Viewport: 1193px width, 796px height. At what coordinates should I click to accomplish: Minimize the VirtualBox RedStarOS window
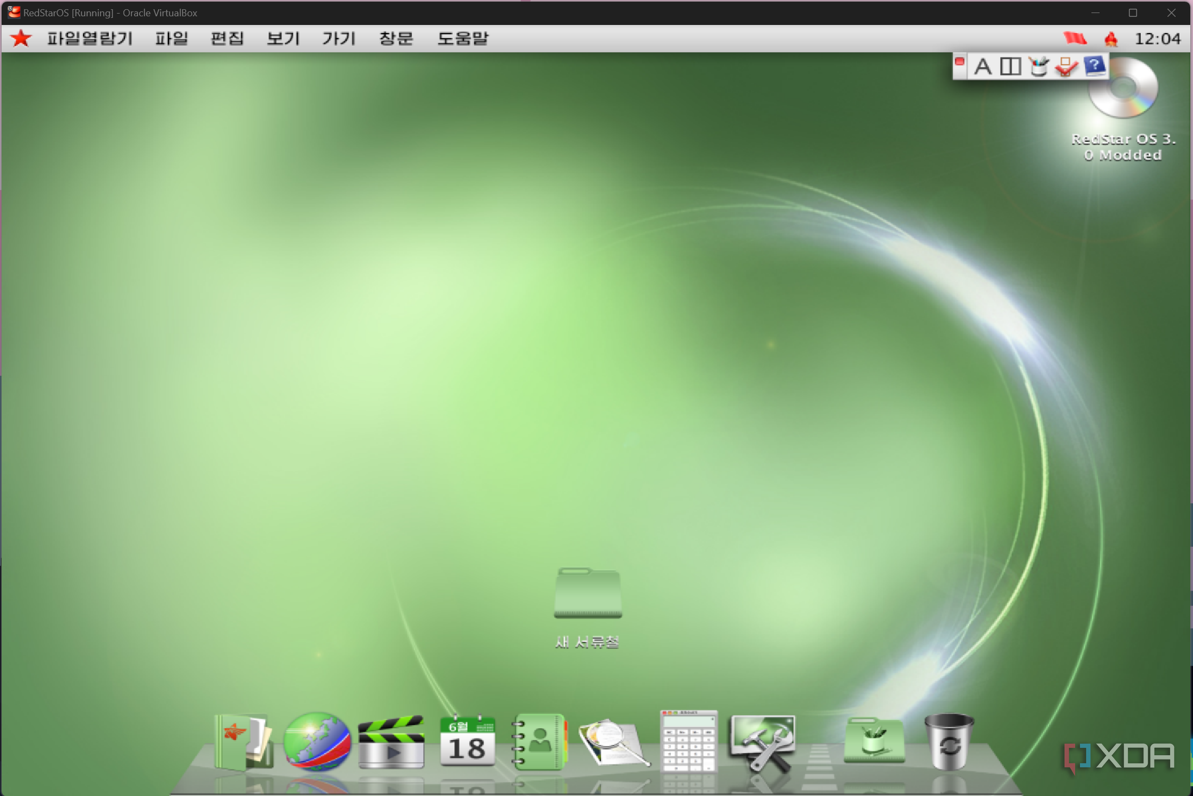[1095, 12]
